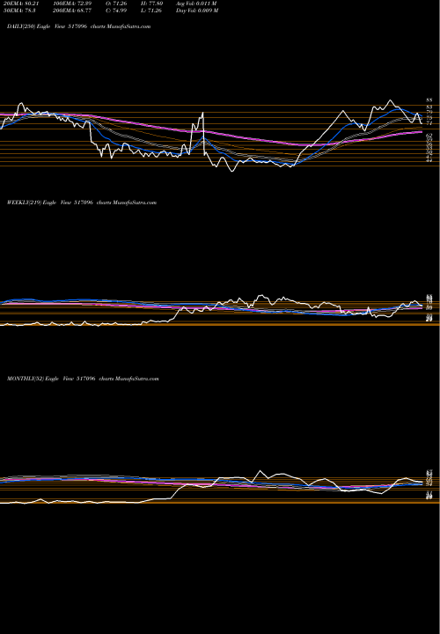Click the Avg Vol reading

click(196, 4)
